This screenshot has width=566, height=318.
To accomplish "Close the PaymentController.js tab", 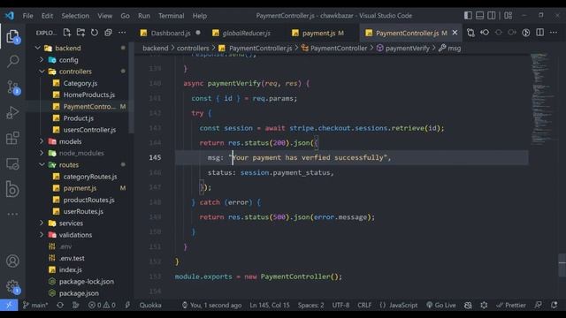I will click(x=455, y=33).
